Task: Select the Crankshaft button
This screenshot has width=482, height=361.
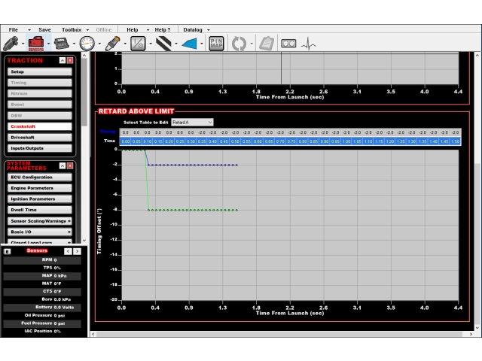Action: click(x=40, y=126)
